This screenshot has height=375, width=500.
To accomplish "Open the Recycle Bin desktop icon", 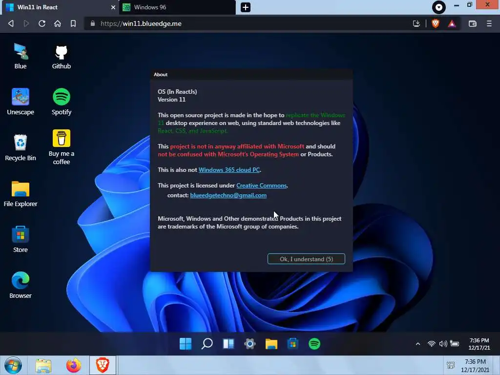I will click(21, 147).
